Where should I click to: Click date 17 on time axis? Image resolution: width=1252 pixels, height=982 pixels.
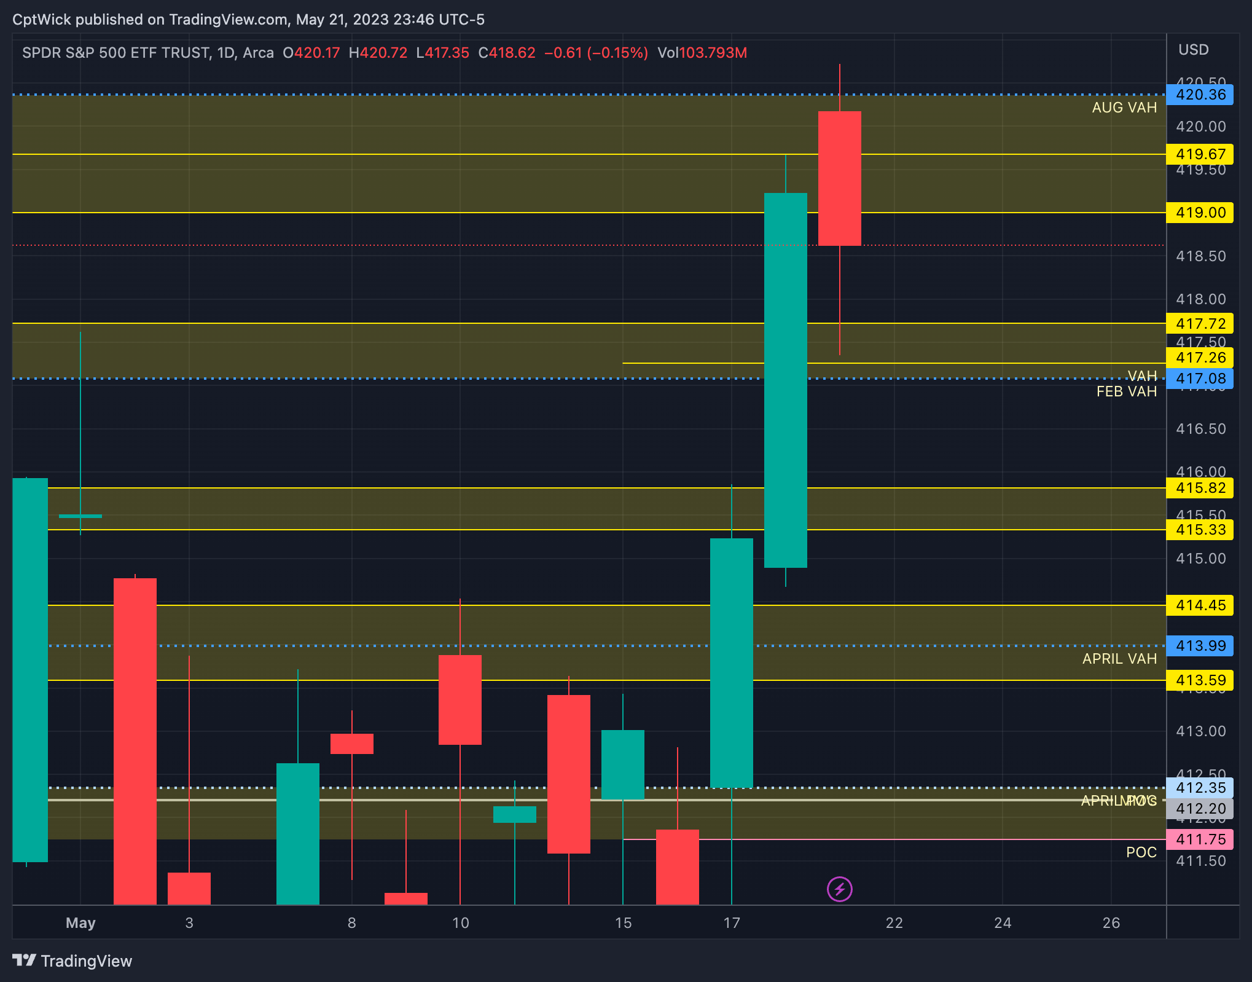click(732, 923)
